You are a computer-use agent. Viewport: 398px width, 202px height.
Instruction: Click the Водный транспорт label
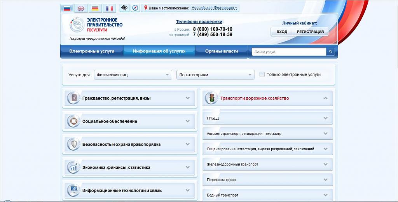pos(223,195)
